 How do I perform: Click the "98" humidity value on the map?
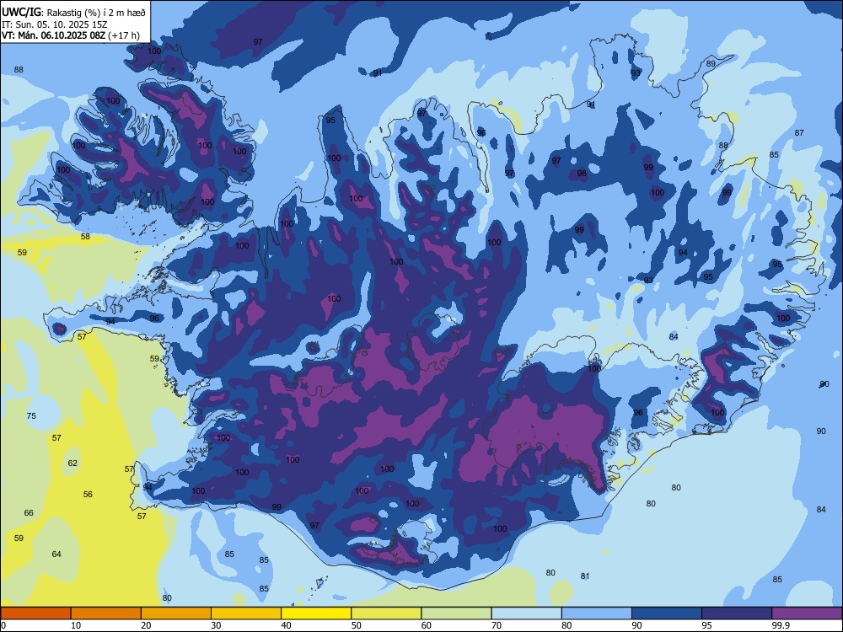pyautogui.click(x=582, y=174)
